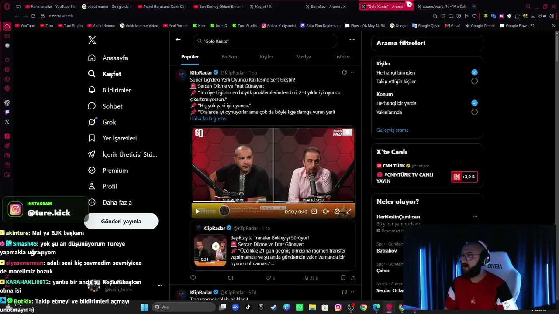This screenshot has width=559, height=314.
Task: Switch to the Medya tab
Action: 304,57
